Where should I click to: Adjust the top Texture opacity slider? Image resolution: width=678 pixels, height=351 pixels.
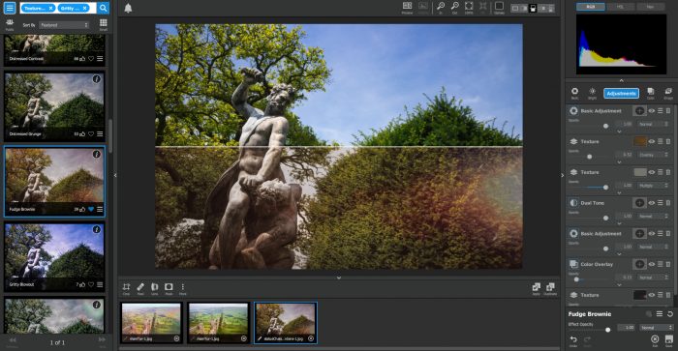[589, 157]
